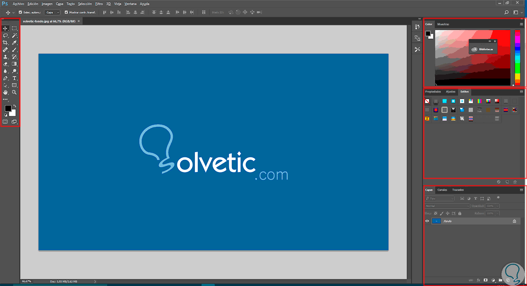Click the foreground color swatch in toolbox
This screenshot has height=286, width=527.
8,108
